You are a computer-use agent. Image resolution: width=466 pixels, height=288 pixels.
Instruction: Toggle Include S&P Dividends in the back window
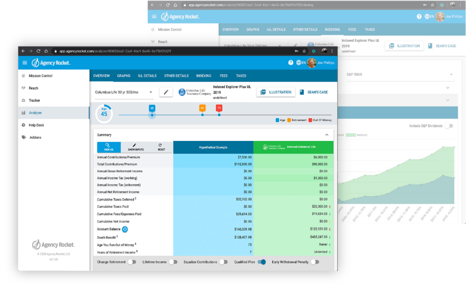click(x=449, y=126)
